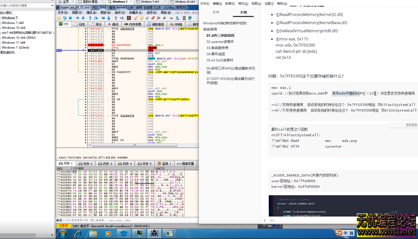Click the back chevron at bottom of notes panel
The image size is (418, 239).
(x=265, y=220)
